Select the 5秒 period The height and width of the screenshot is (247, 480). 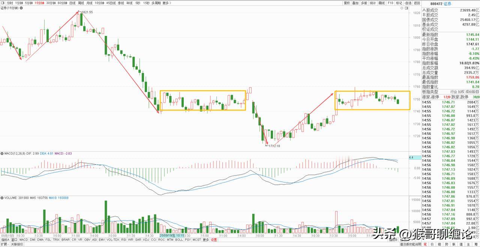[138, 3]
